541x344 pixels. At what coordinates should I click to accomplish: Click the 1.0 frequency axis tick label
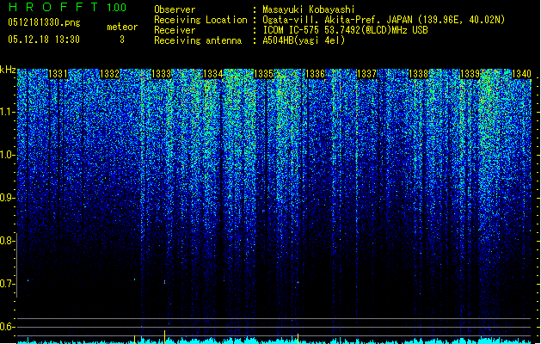[x=8, y=155]
